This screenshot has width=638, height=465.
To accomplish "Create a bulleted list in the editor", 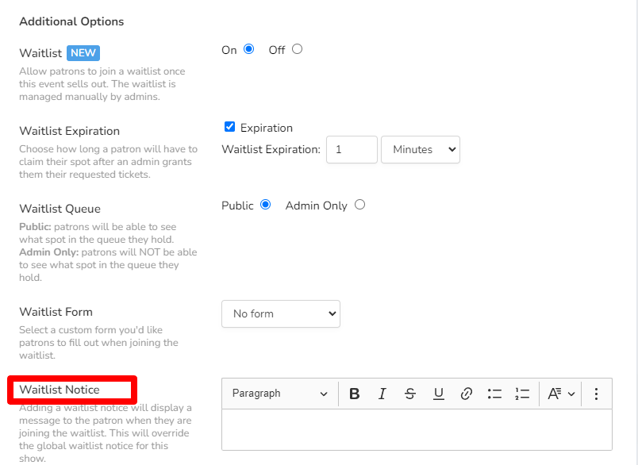I will point(494,393).
